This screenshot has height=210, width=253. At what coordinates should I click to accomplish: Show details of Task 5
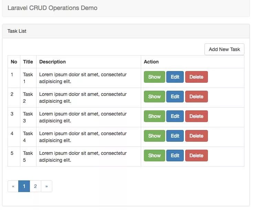click(155, 156)
